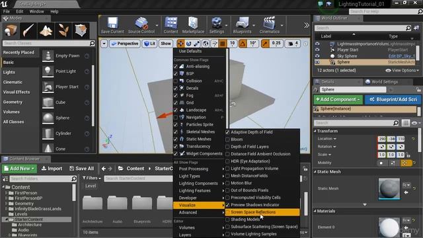423x238 pixels.
Task: Open Post Processing submenu
Action: click(x=200, y=169)
